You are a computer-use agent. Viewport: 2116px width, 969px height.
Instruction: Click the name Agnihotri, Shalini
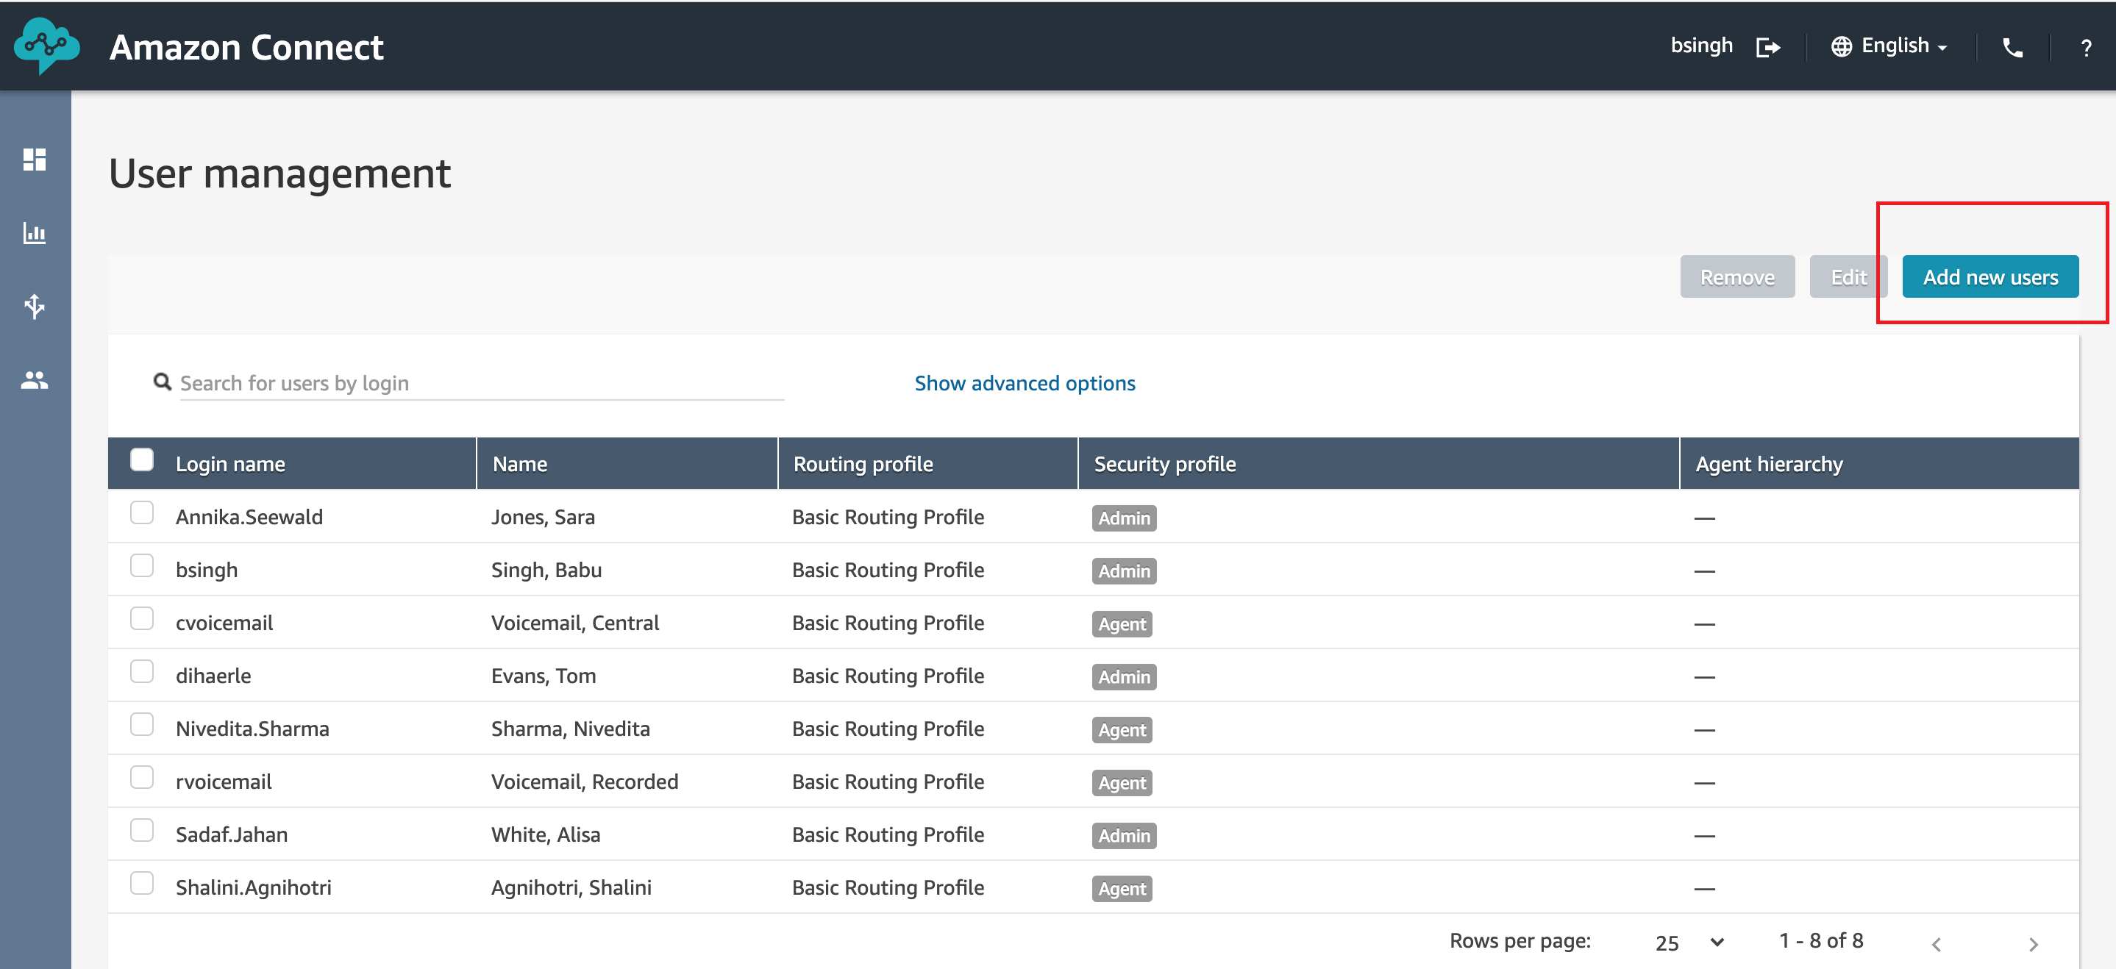tap(571, 887)
